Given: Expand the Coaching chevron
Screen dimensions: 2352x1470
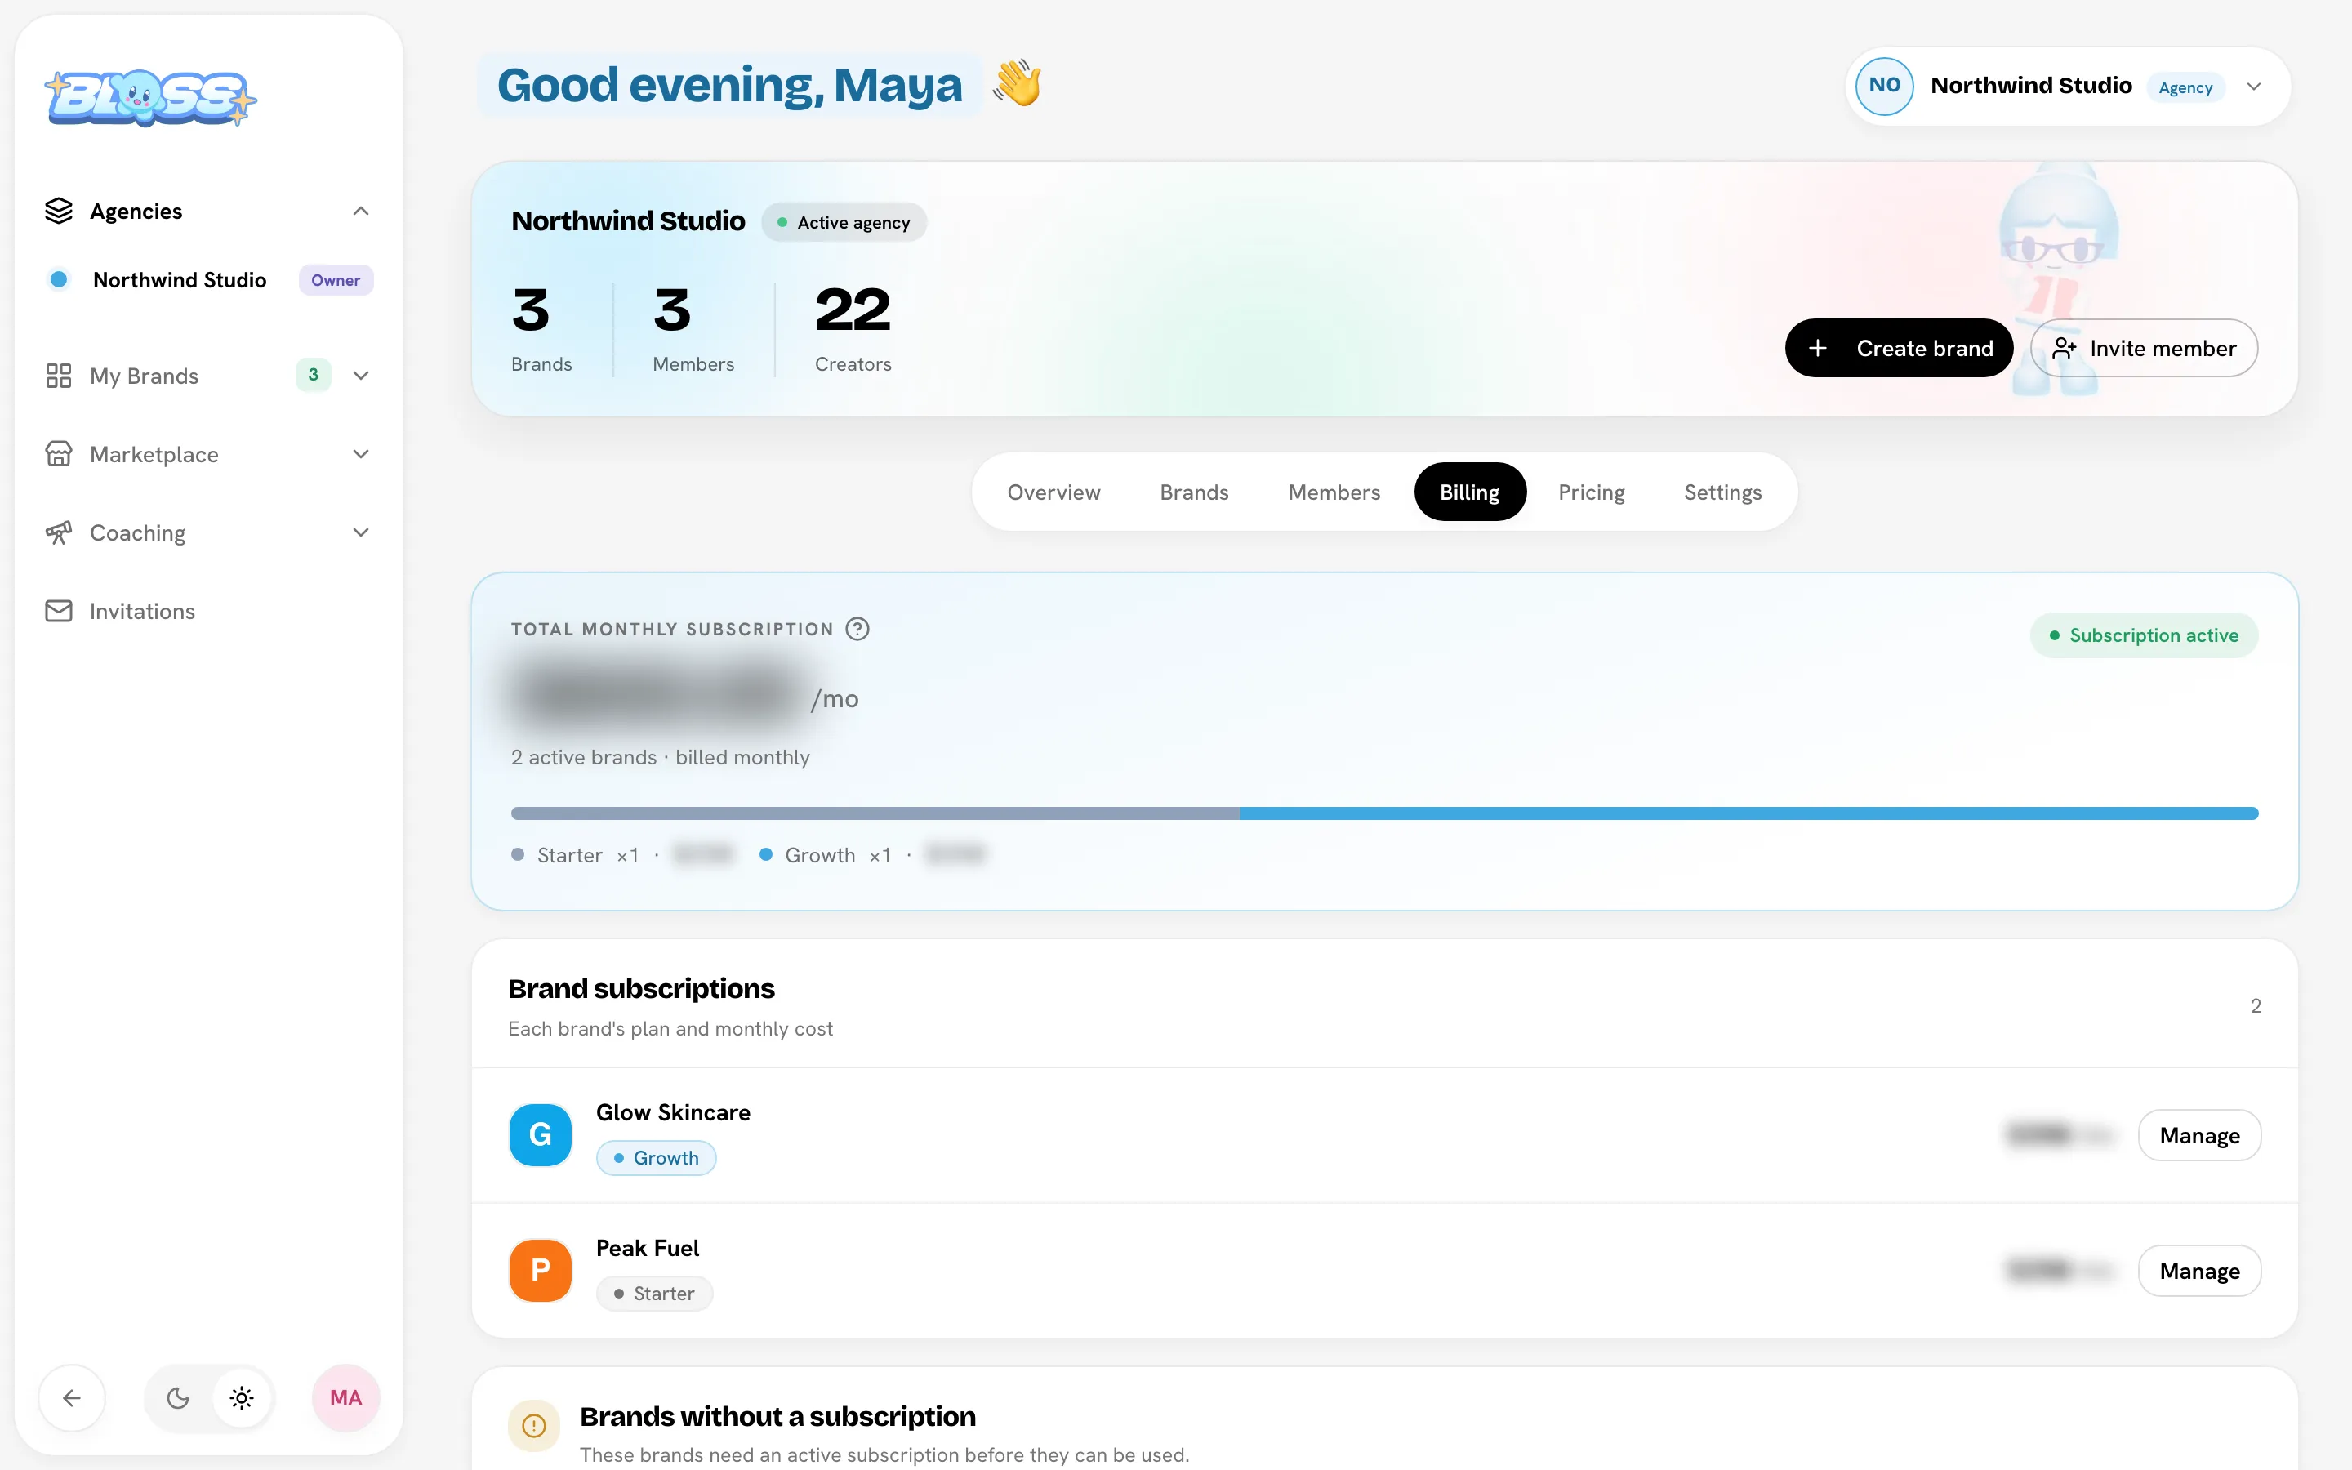Looking at the screenshot, I should pos(361,532).
